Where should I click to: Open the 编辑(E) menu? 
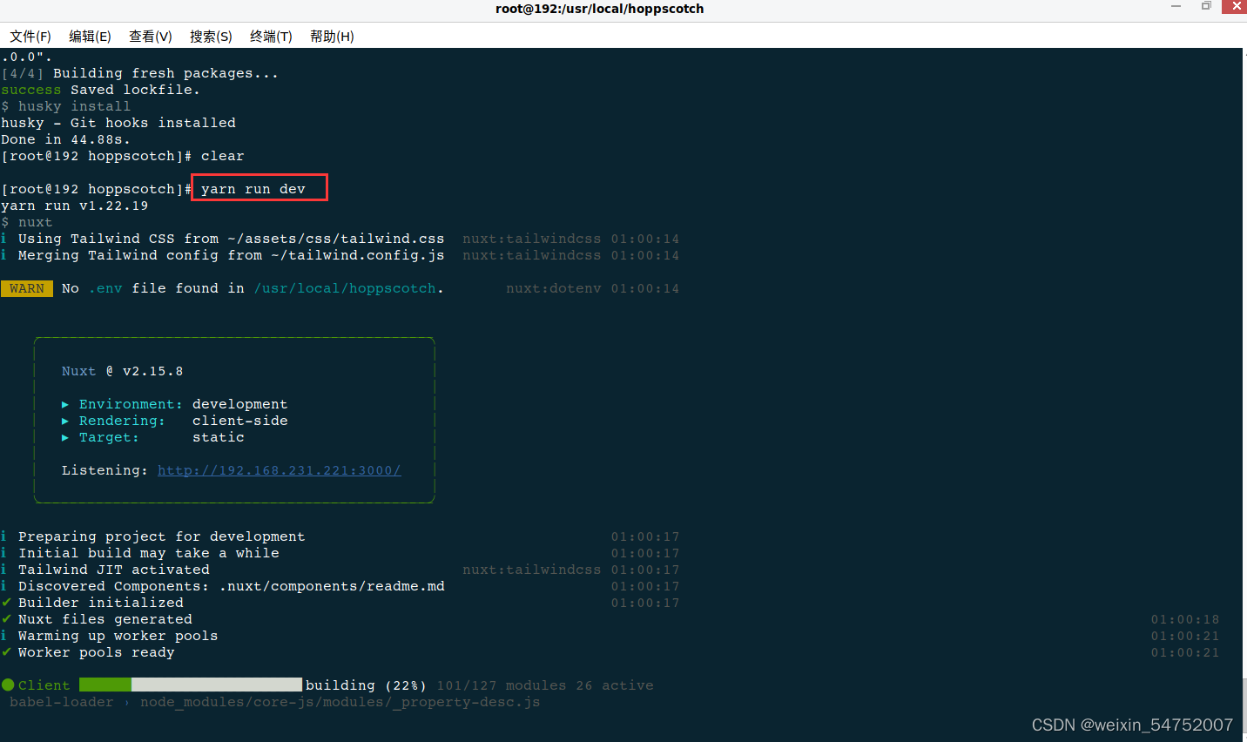pyautogui.click(x=90, y=36)
